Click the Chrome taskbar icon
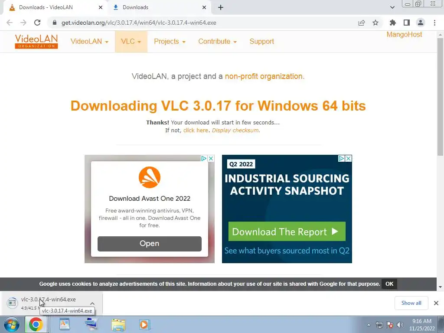Viewport: 444px width, 333px height. coord(36,324)
